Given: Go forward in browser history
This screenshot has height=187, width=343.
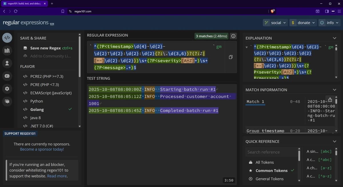Looking at the screenshot, I should click(x=9, y=11).
